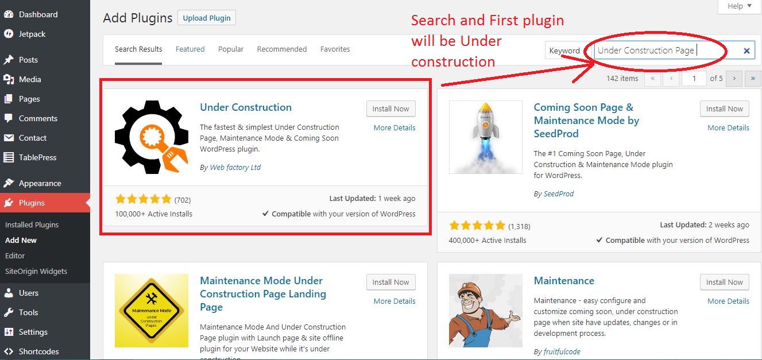This screenshot has width=762, height=360.
Task: Click the Jetpack sidebar icon
Action: 9,34
